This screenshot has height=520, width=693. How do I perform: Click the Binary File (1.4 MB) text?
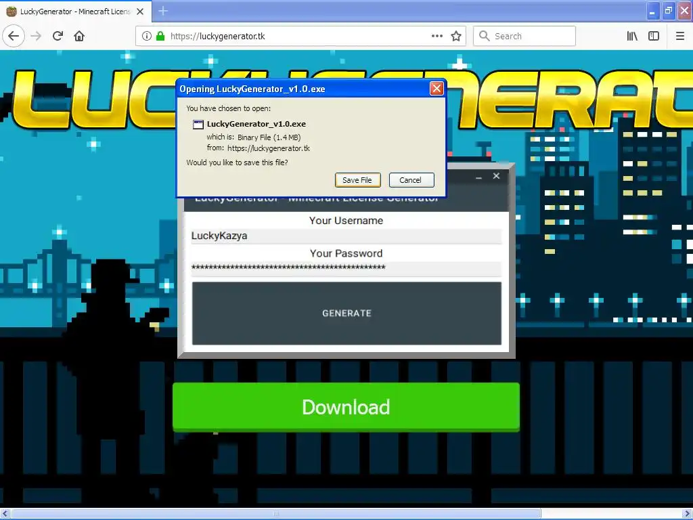click(269, 137)
